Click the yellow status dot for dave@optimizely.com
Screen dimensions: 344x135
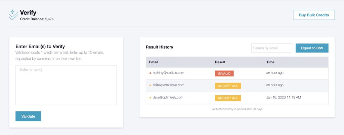pos(150,98)
